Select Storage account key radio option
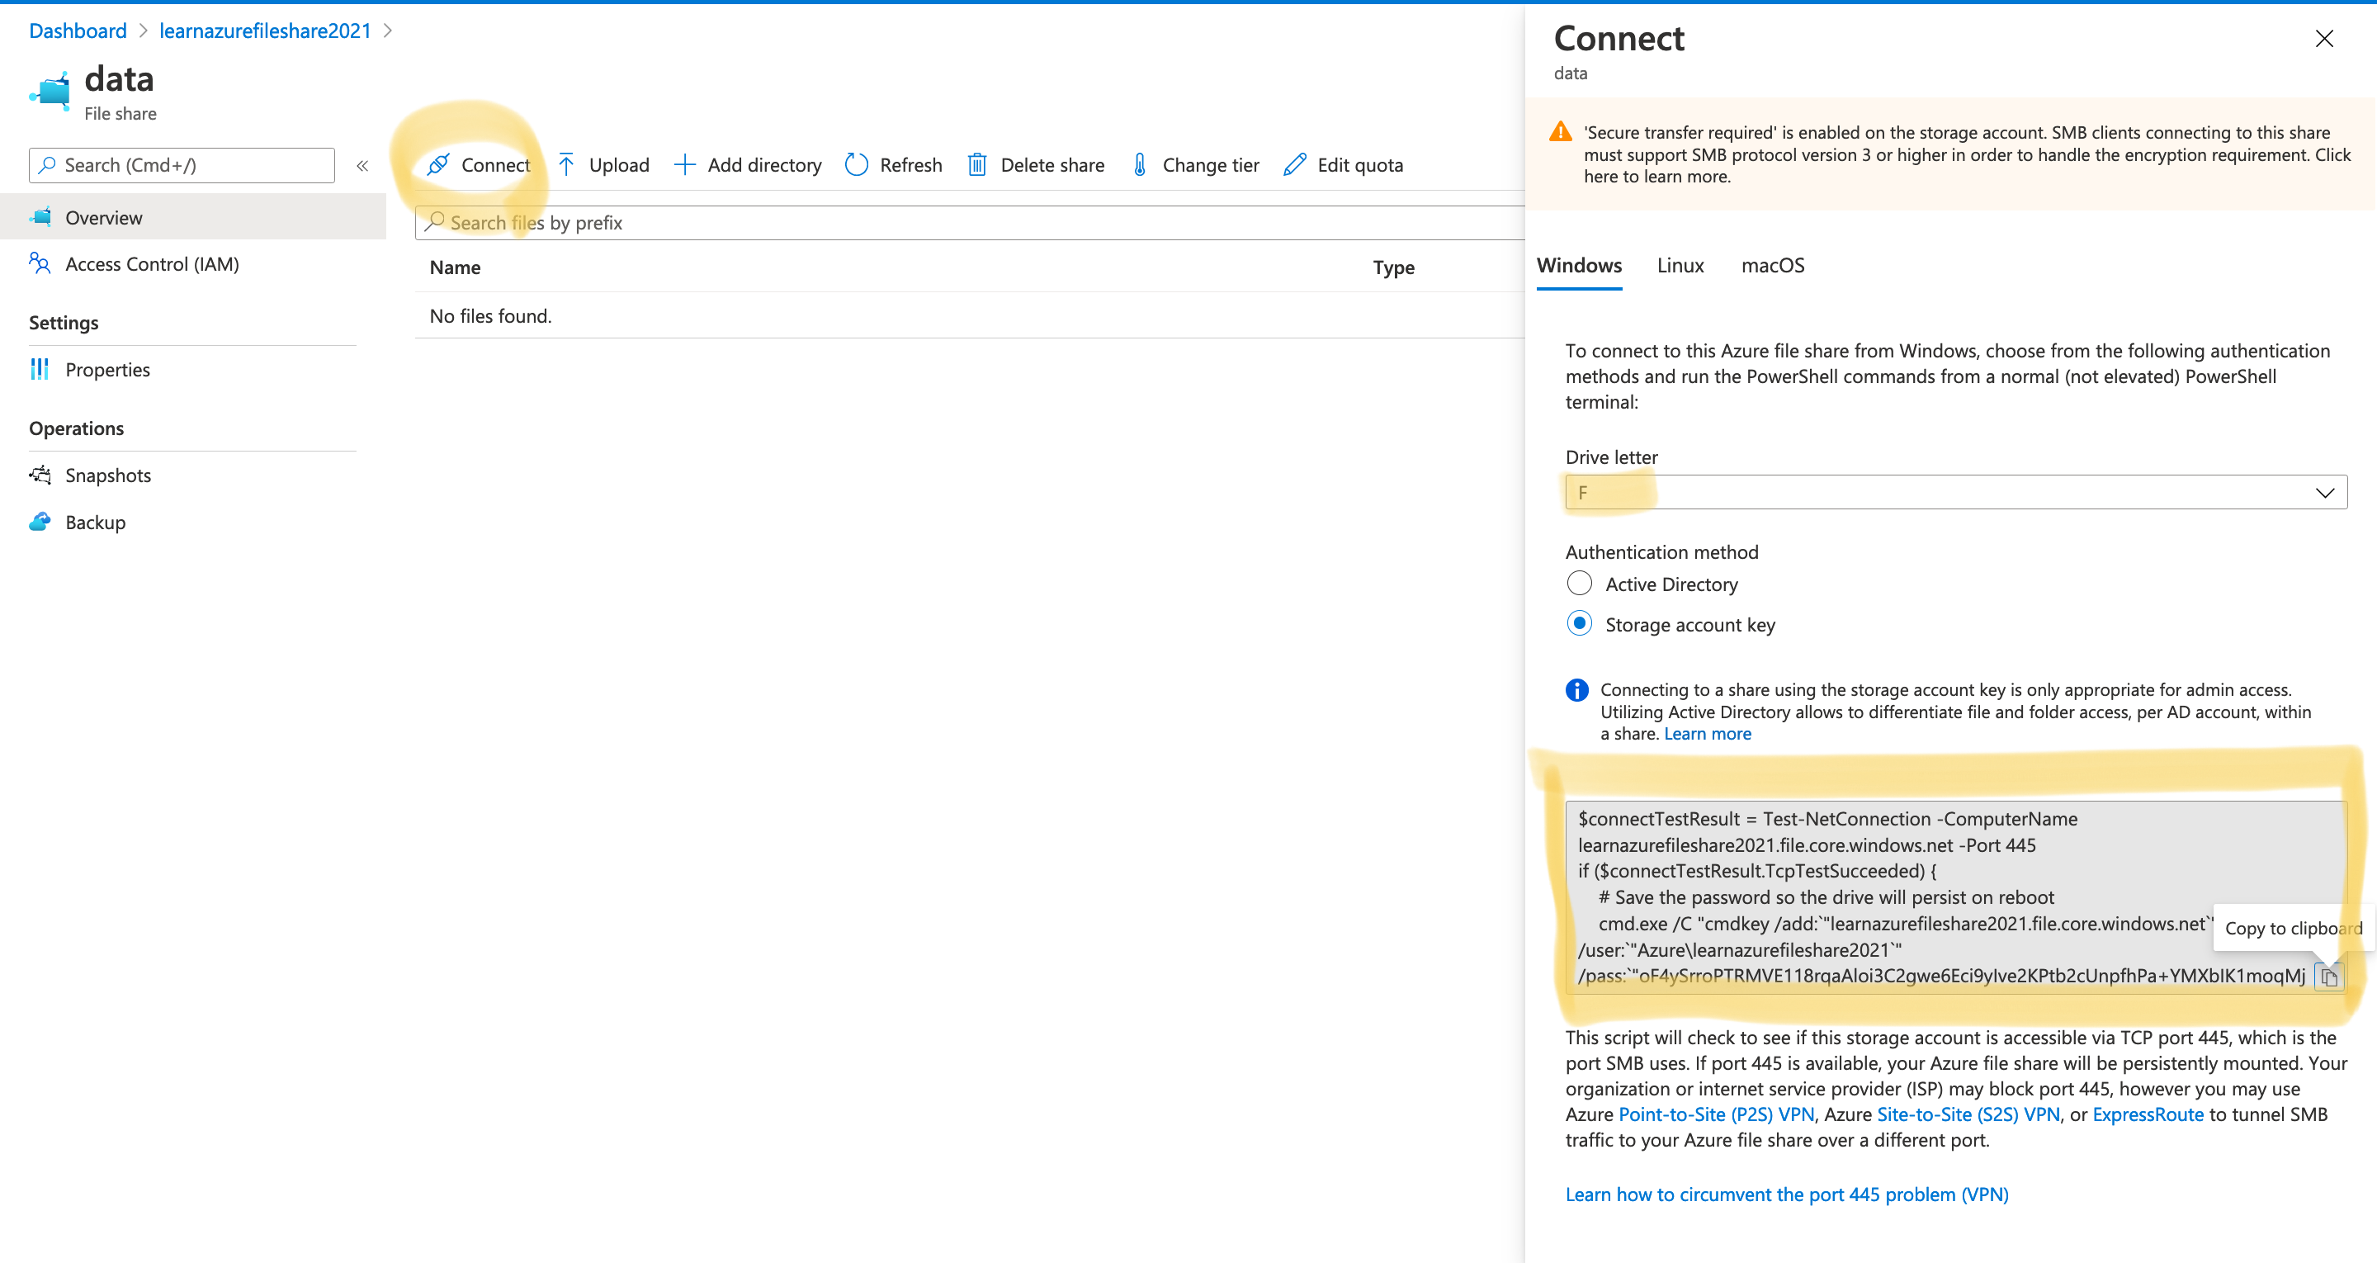This screenshot has width=2377, height=1263. pos(1580,624)
